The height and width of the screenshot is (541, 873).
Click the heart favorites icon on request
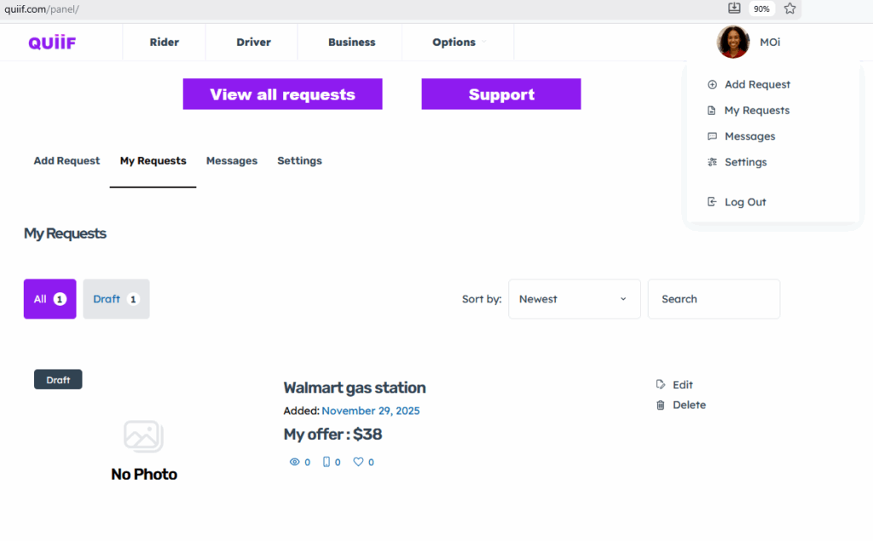[358, 462]
